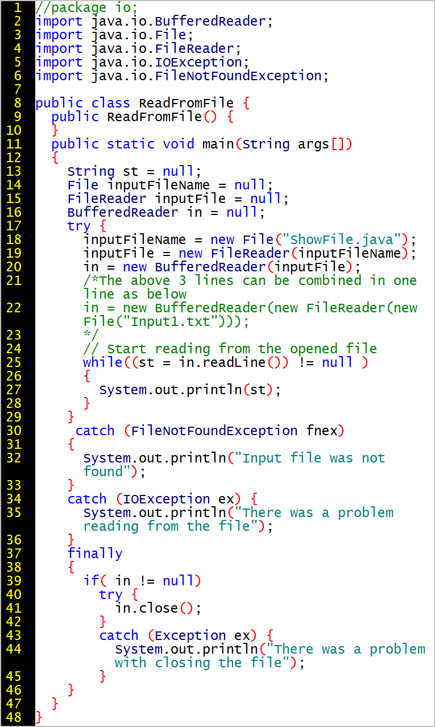Screen dimensions: 435x727
Task: Click line number 48 in the gutter
Action: click(x=13, y=718)
